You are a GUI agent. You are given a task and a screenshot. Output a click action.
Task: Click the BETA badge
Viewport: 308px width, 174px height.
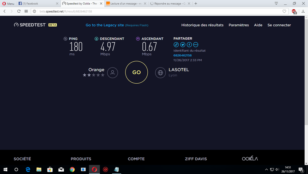pyautogui.click(x=53, y=25)
